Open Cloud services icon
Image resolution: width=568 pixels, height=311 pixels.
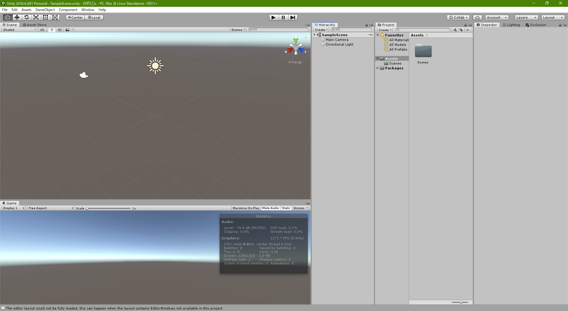pos(477,17)
